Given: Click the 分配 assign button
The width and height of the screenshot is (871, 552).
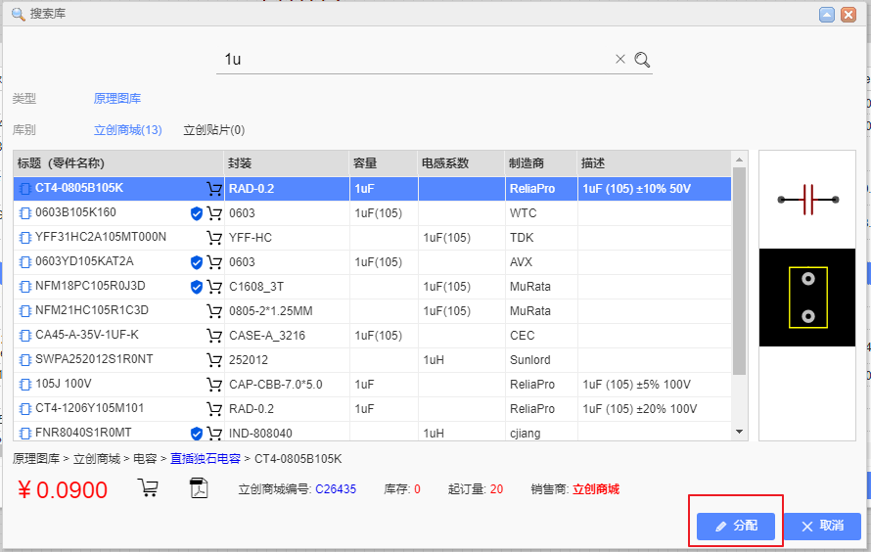Looking at the screenshot, I should [736, 526].
